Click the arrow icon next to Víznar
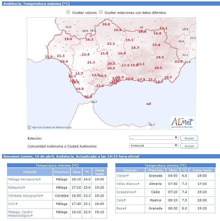The width and height of the screenshot is (220, 221). tap(128, 176)
